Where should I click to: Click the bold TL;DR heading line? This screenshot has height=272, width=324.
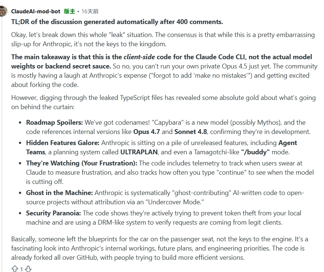117,21
